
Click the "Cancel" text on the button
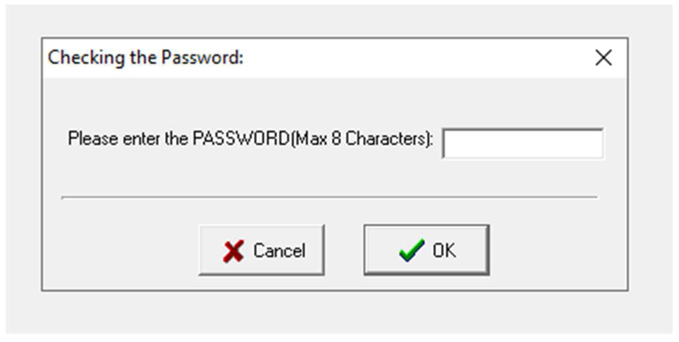[279, 251]
